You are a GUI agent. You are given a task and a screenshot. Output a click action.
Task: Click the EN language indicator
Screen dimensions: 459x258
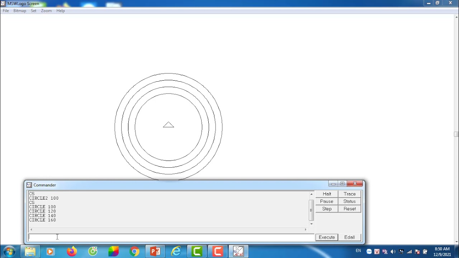click(358, 250)
